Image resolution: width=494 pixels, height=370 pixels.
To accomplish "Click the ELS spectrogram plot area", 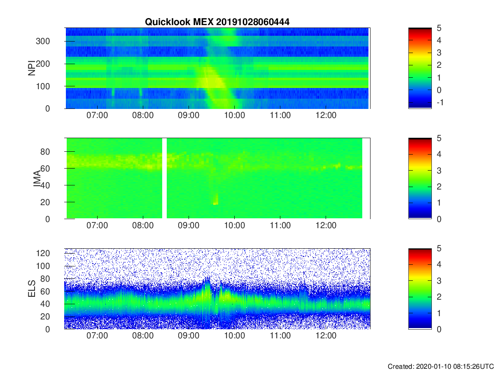I will pos(217,289).
